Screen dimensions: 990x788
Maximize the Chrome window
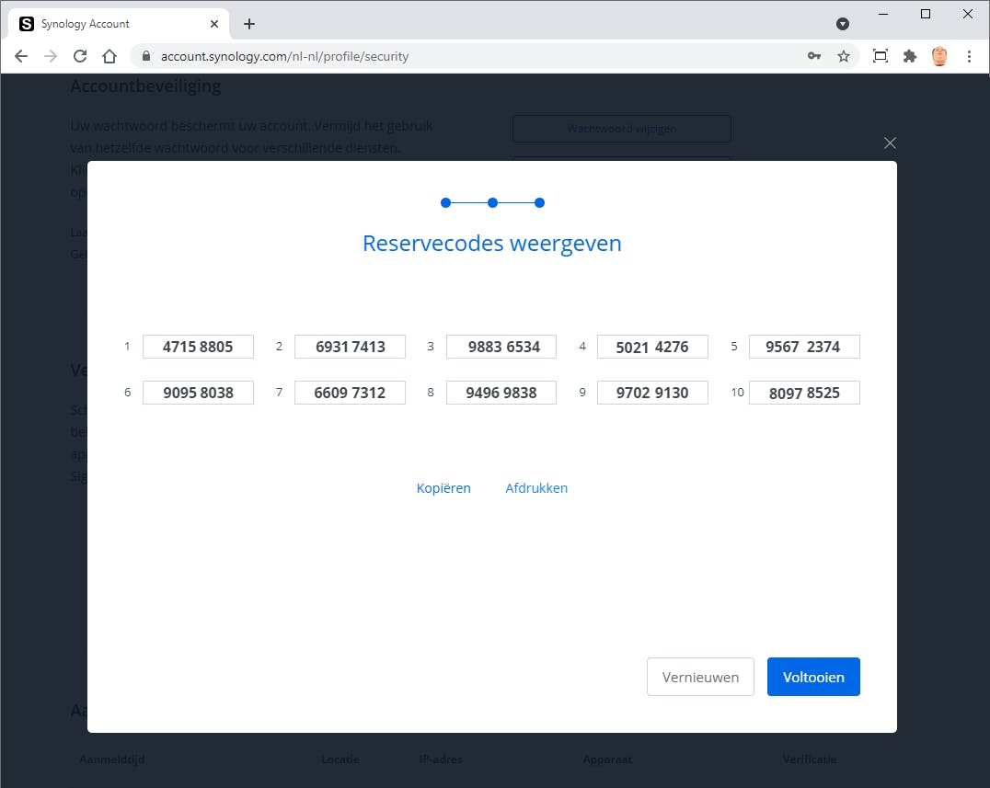coord(926,14)
